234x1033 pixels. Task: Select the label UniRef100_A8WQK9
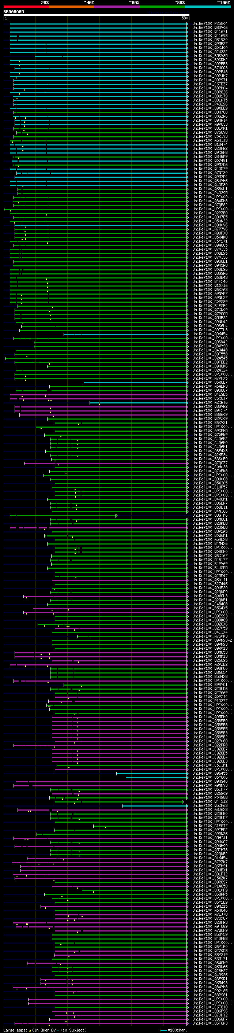click(210, 963)
